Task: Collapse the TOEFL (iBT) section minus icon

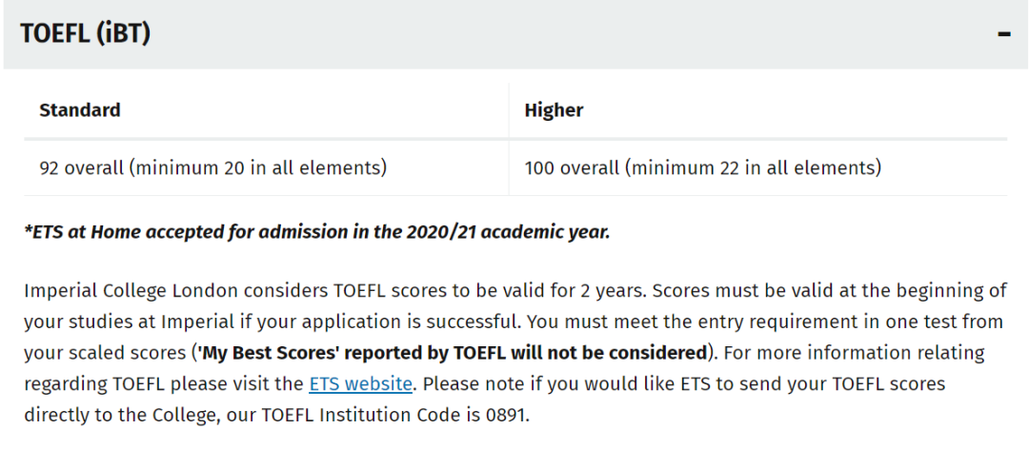Action: click(1004, 33)
